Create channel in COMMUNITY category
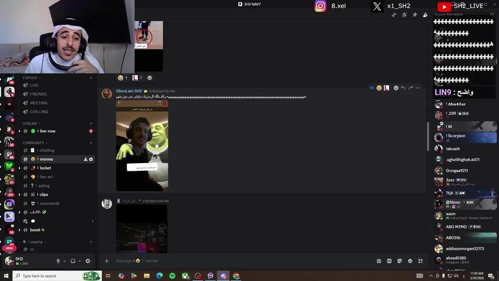This screenshot has width=499, height=281. pos(91,143)
